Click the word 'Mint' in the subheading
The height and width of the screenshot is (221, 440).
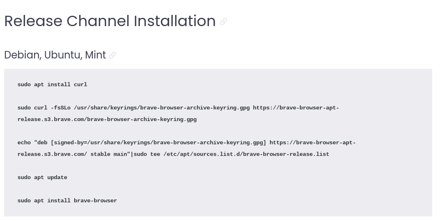tap(95, 55)
